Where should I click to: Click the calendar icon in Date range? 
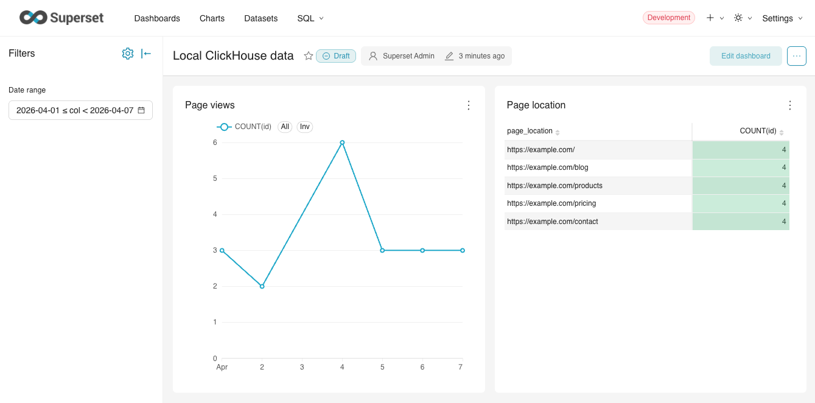tap(141, 111)
